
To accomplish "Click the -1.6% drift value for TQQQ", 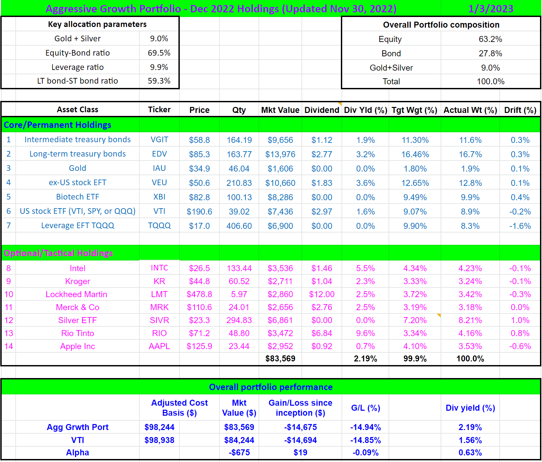I will (x=520, y=226).
